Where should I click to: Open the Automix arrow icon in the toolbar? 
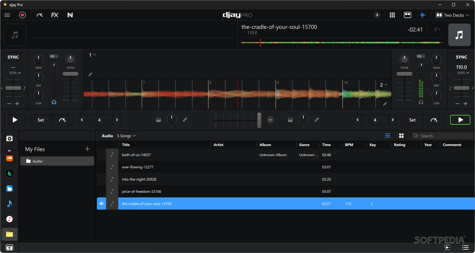coord(39,15)
